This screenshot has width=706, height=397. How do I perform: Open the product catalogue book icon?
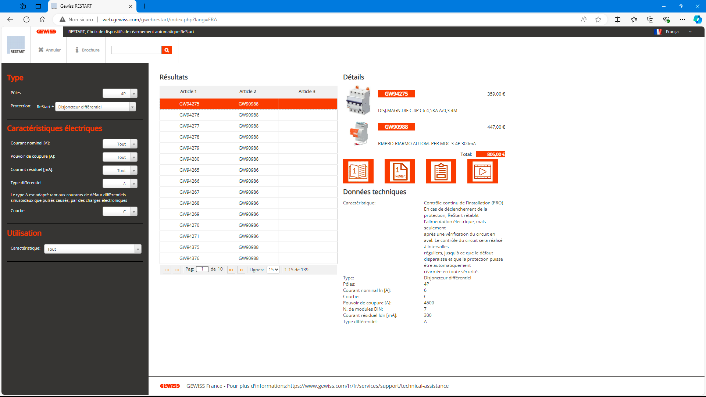[358, 171]
